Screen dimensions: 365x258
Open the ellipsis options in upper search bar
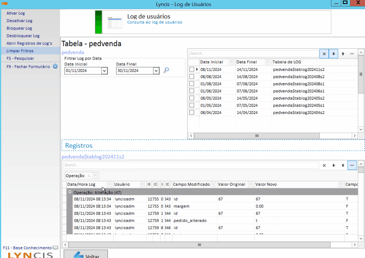coord(352,54)
